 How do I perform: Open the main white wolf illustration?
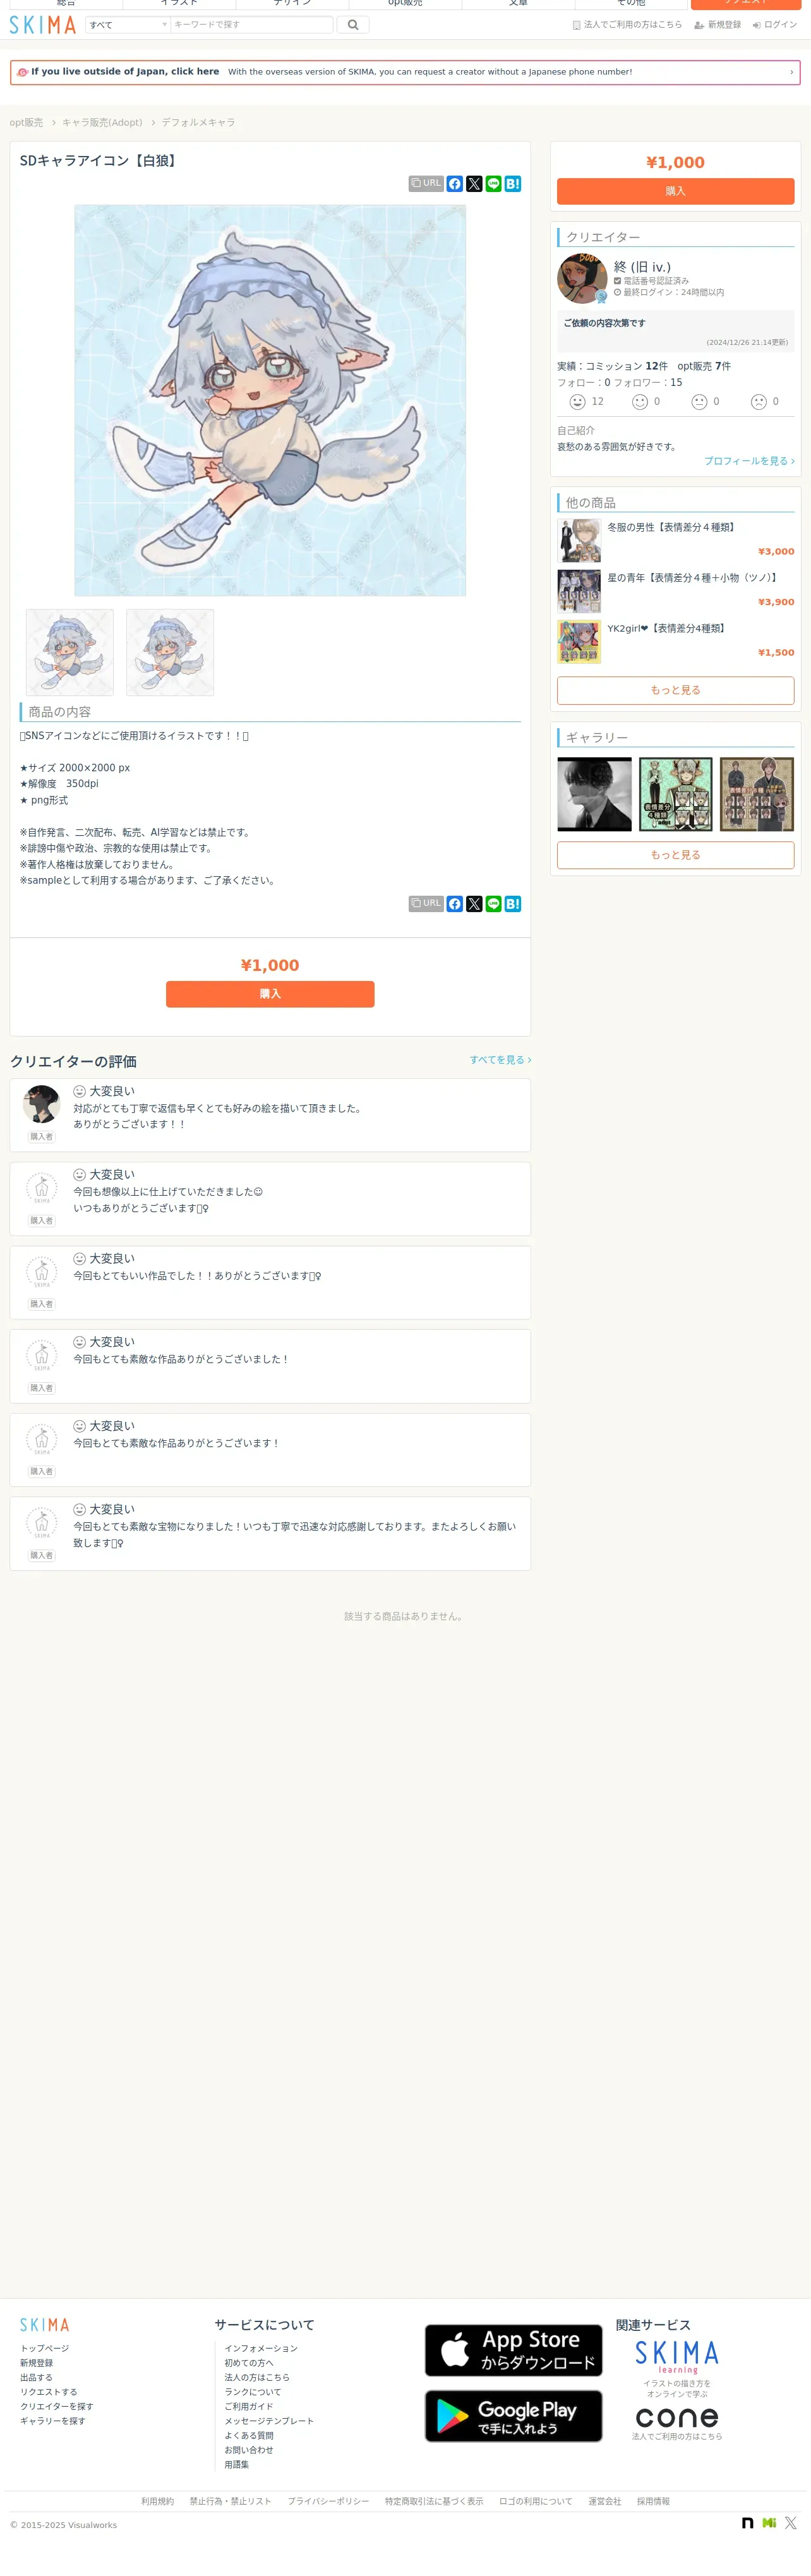click(x=270, y=400)
